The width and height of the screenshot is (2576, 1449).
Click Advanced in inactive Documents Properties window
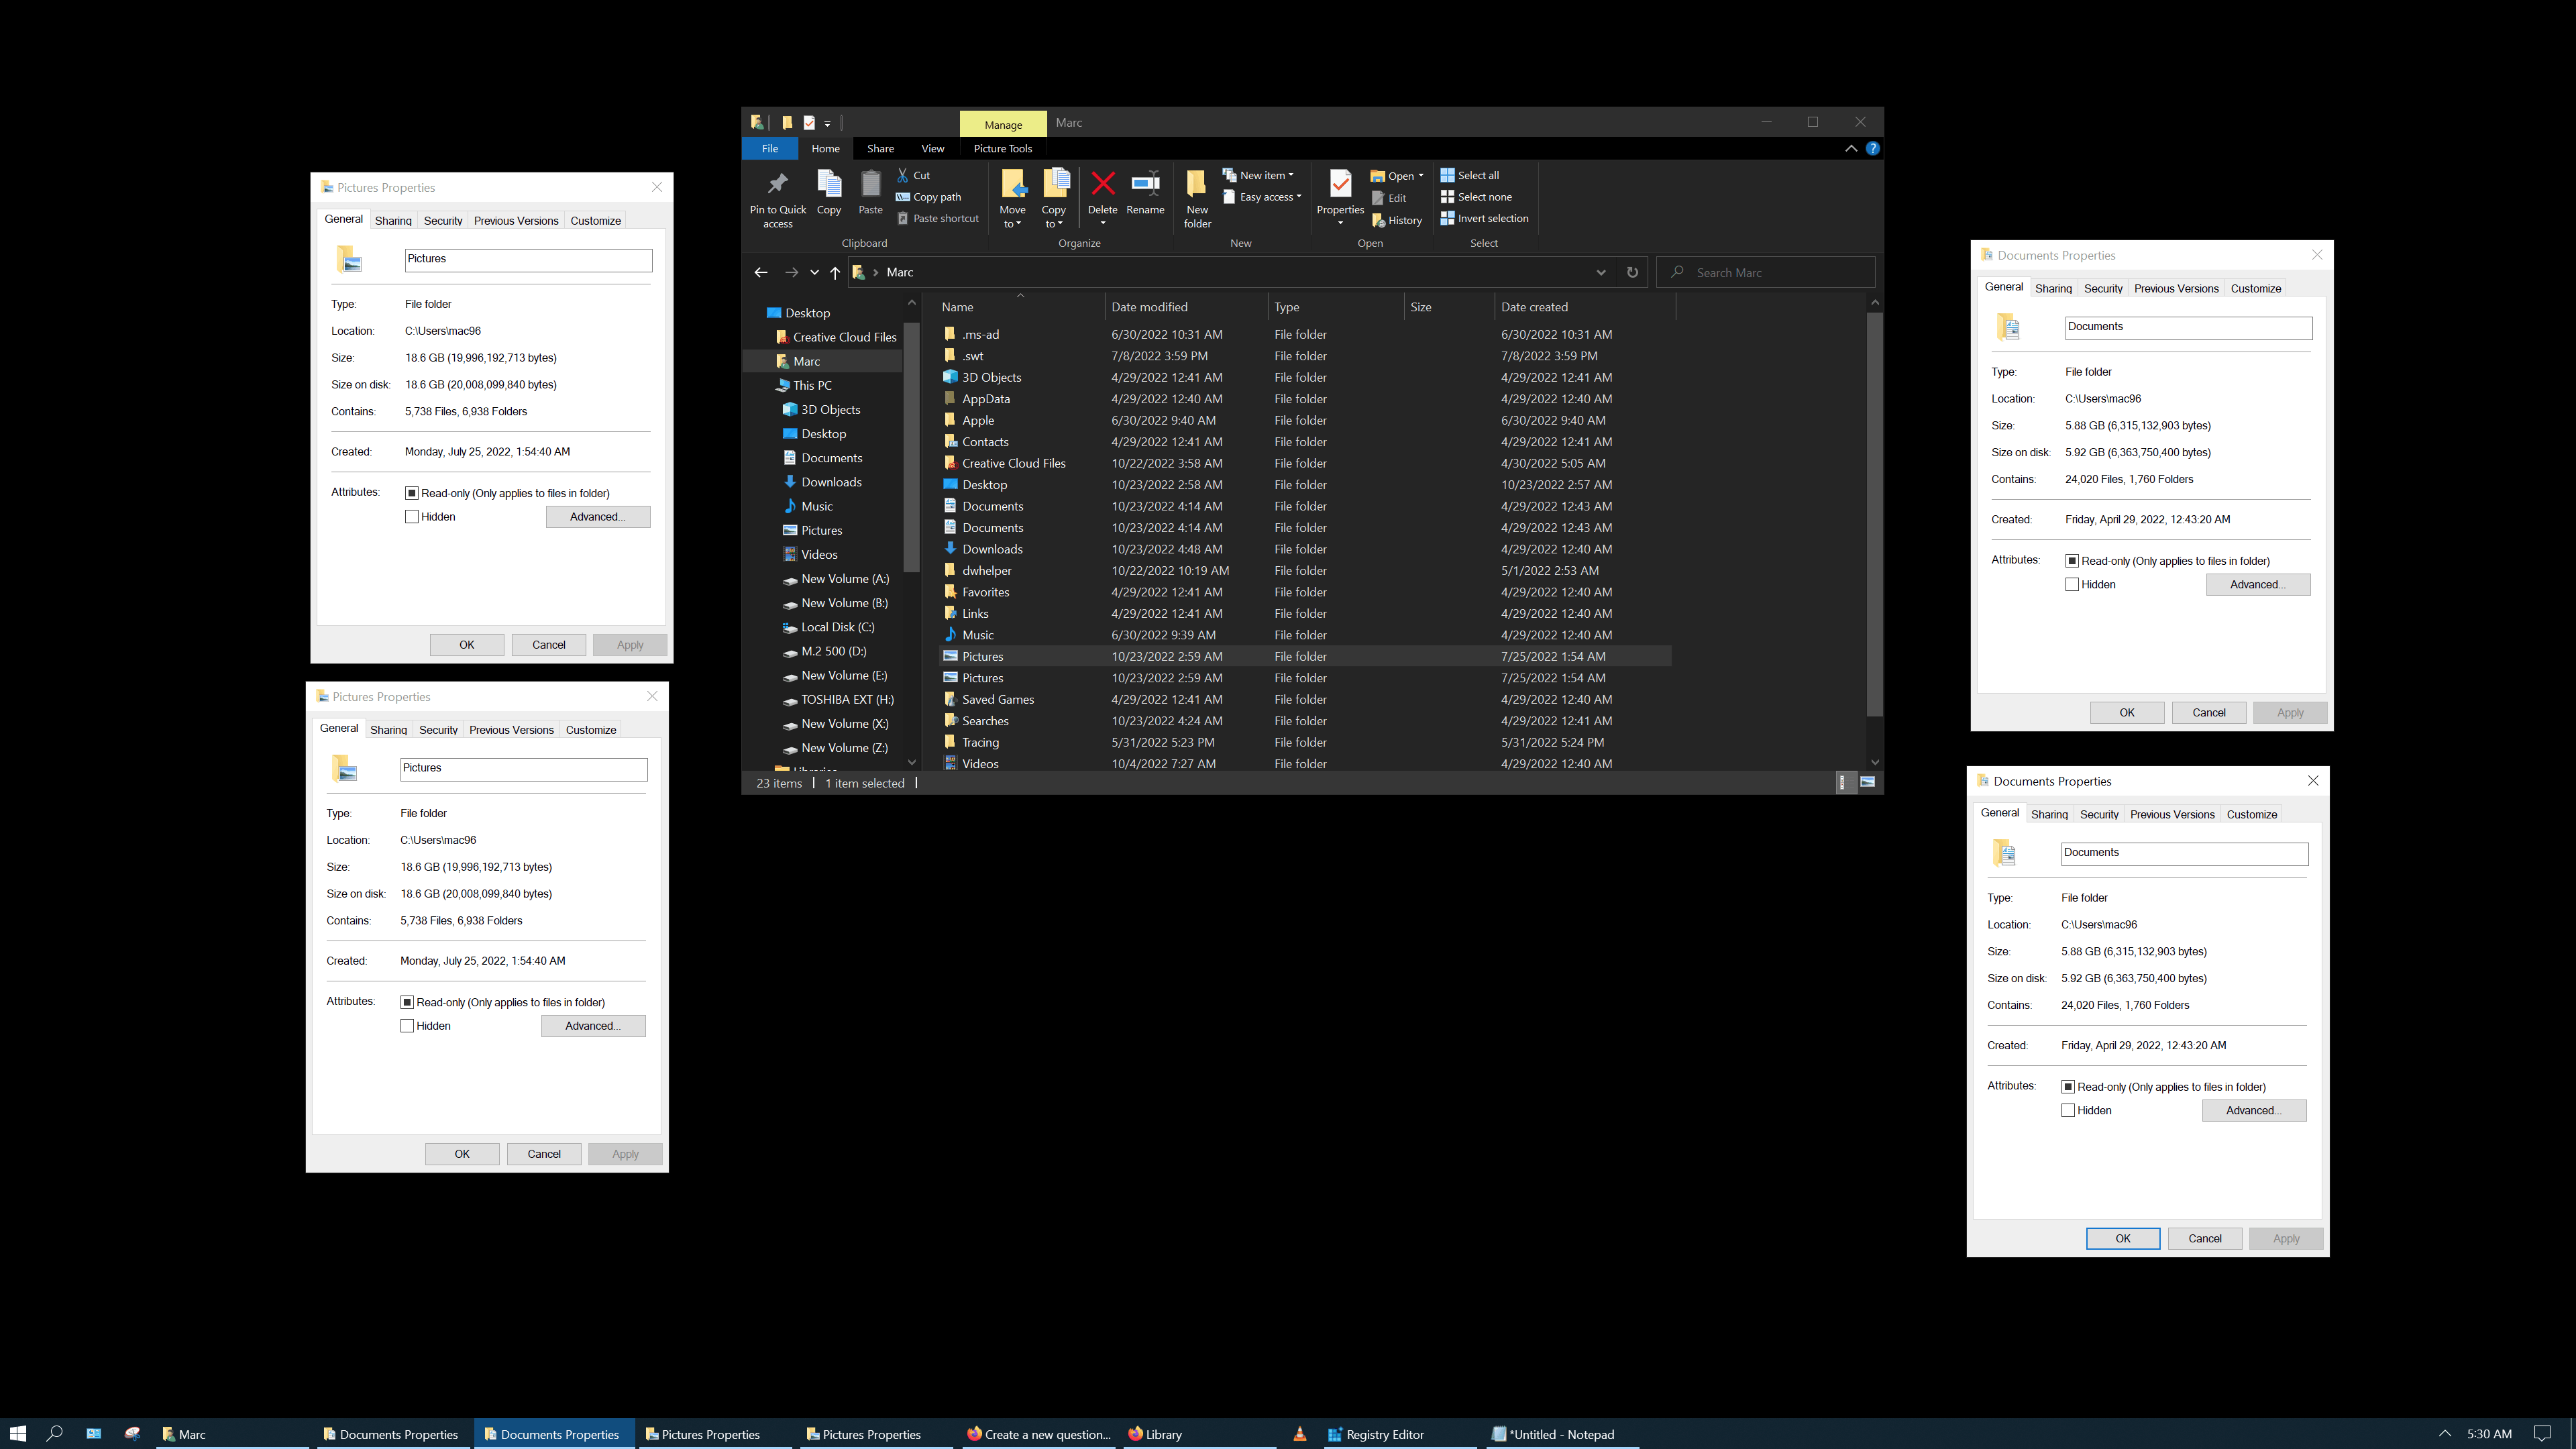[x=2257, y=584]
